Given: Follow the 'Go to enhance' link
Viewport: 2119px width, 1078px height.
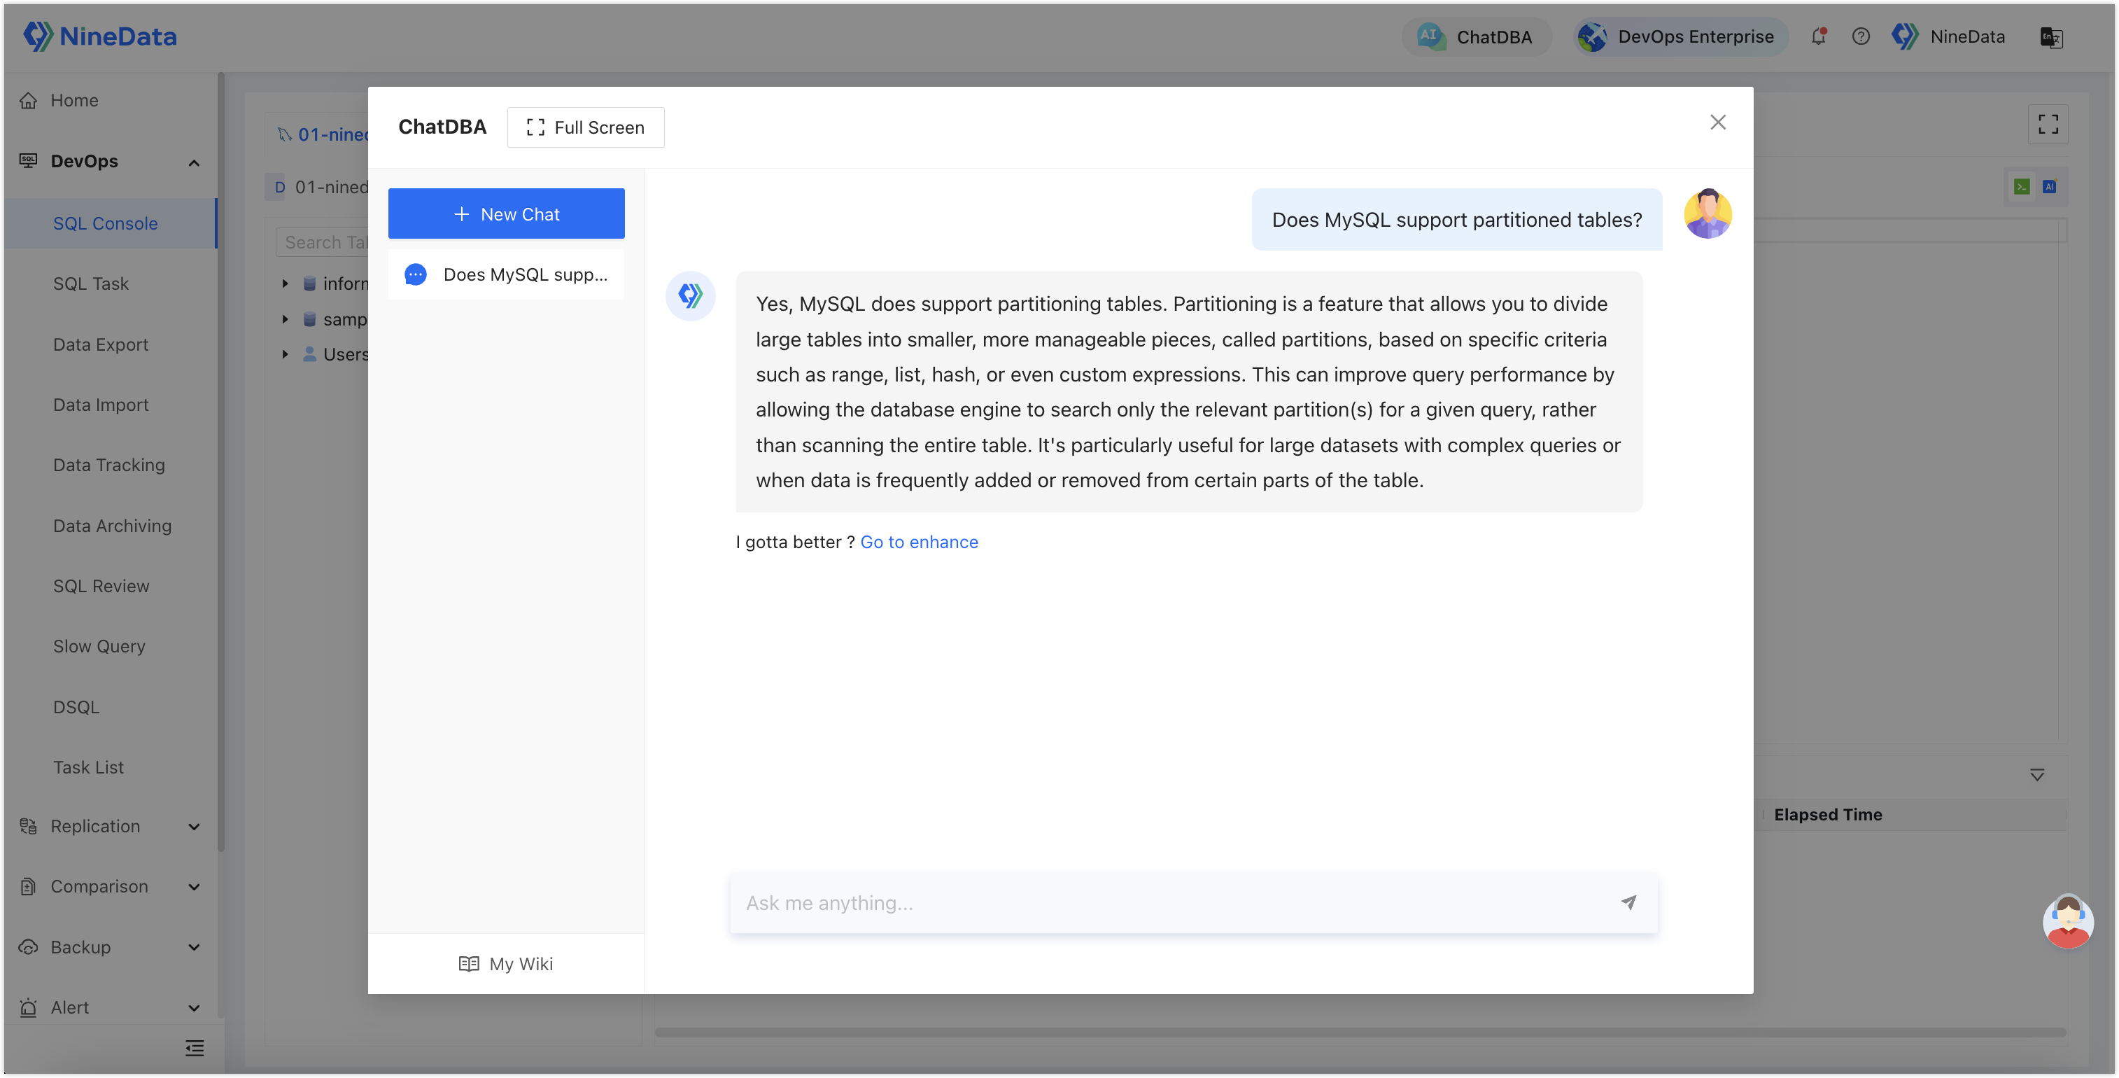Looking at the screenshot, I should pos(919,542).
